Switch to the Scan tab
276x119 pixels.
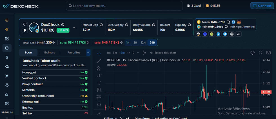tap(28, 53)
